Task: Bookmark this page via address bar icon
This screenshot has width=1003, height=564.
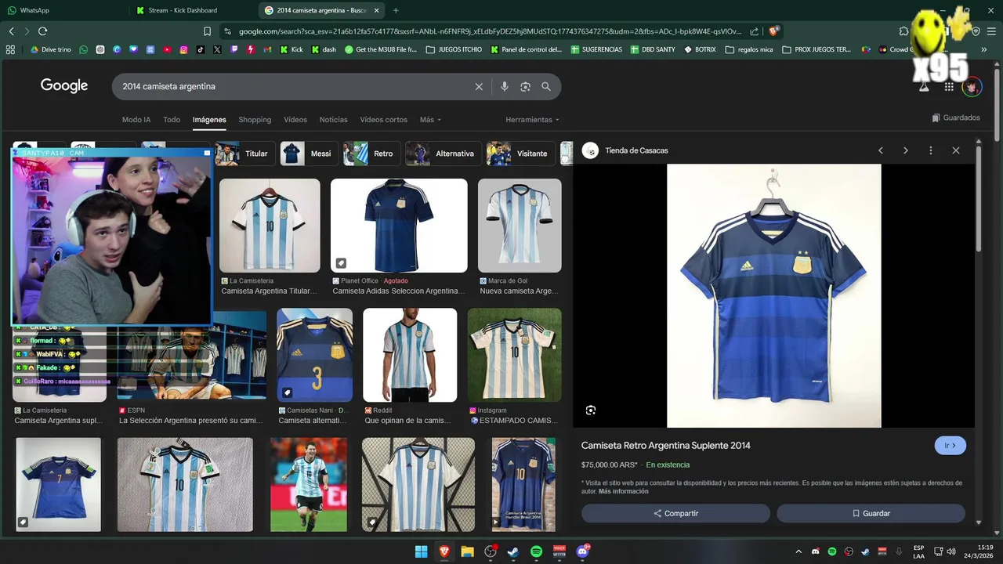Action: tap(207, 31)
